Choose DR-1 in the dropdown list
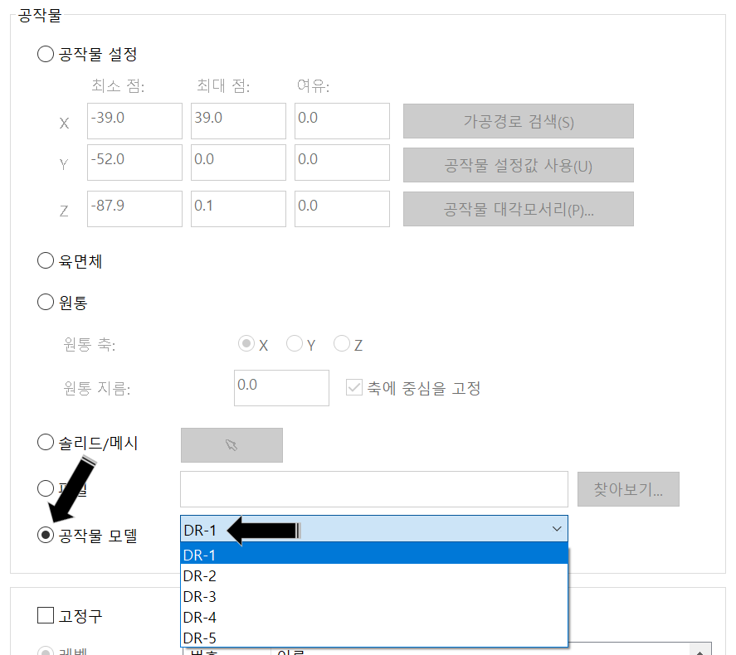The height and width of the screenshot is (655, 736). 374,555
